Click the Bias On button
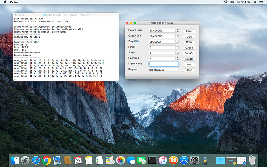Image resolution: width=267 pixels, height=167 pixels. (189, 53)
